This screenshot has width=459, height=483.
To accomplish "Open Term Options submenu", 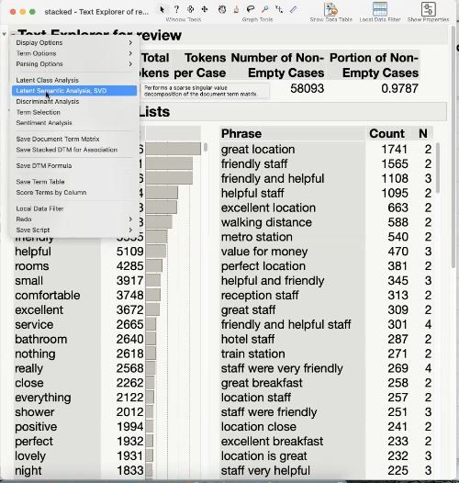I will (74, 53).
